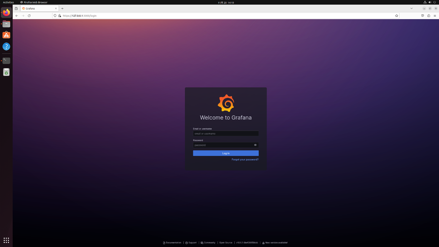Bookmark this page with star icon
The height and width of the screenshot is (247, 439).
(x=397, y=16)
